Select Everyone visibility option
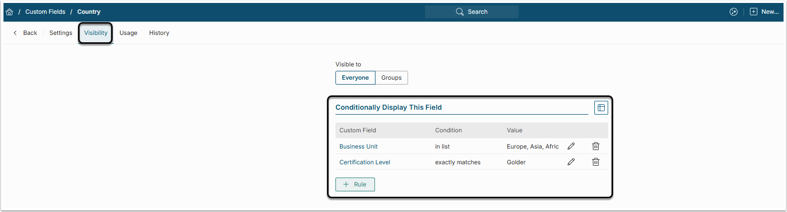This screenshot has height=212, width=787. (x=355, y=78)
